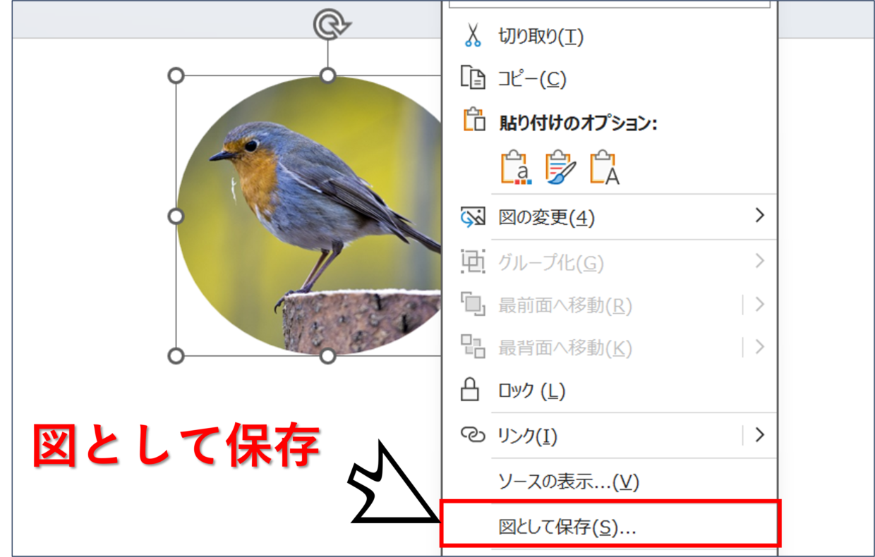Select ロック (L) menu entry

[610, 390]
